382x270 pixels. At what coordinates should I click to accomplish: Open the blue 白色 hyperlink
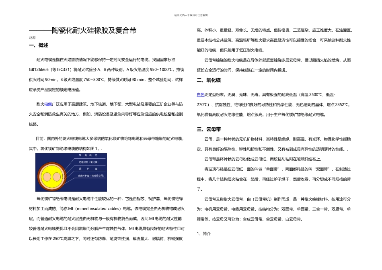point(201,95)
